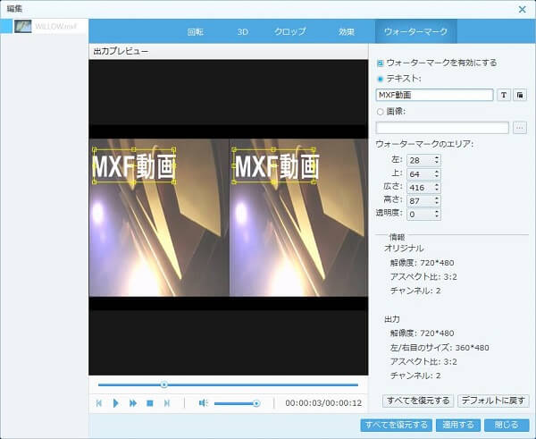Decrease the 透明度 value with down arrow
The height and width of the screenshot is (439, 536).
[437, 215]
